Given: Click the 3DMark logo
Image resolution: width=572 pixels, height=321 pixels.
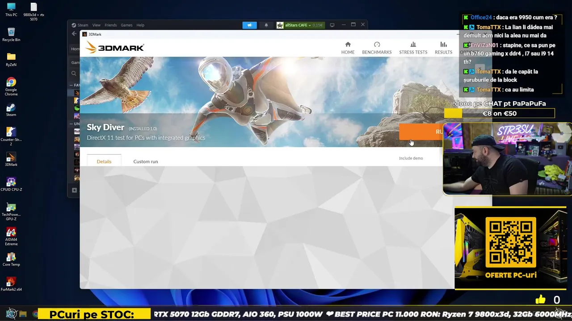Looking at the screenshot, I should [x=114, y=47].
